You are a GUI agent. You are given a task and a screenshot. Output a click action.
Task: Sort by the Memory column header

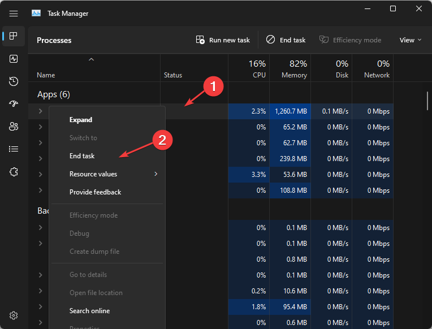290,68
